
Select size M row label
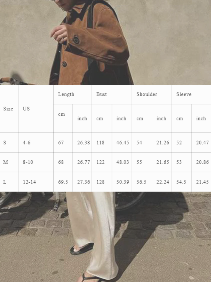coord(5,162)
